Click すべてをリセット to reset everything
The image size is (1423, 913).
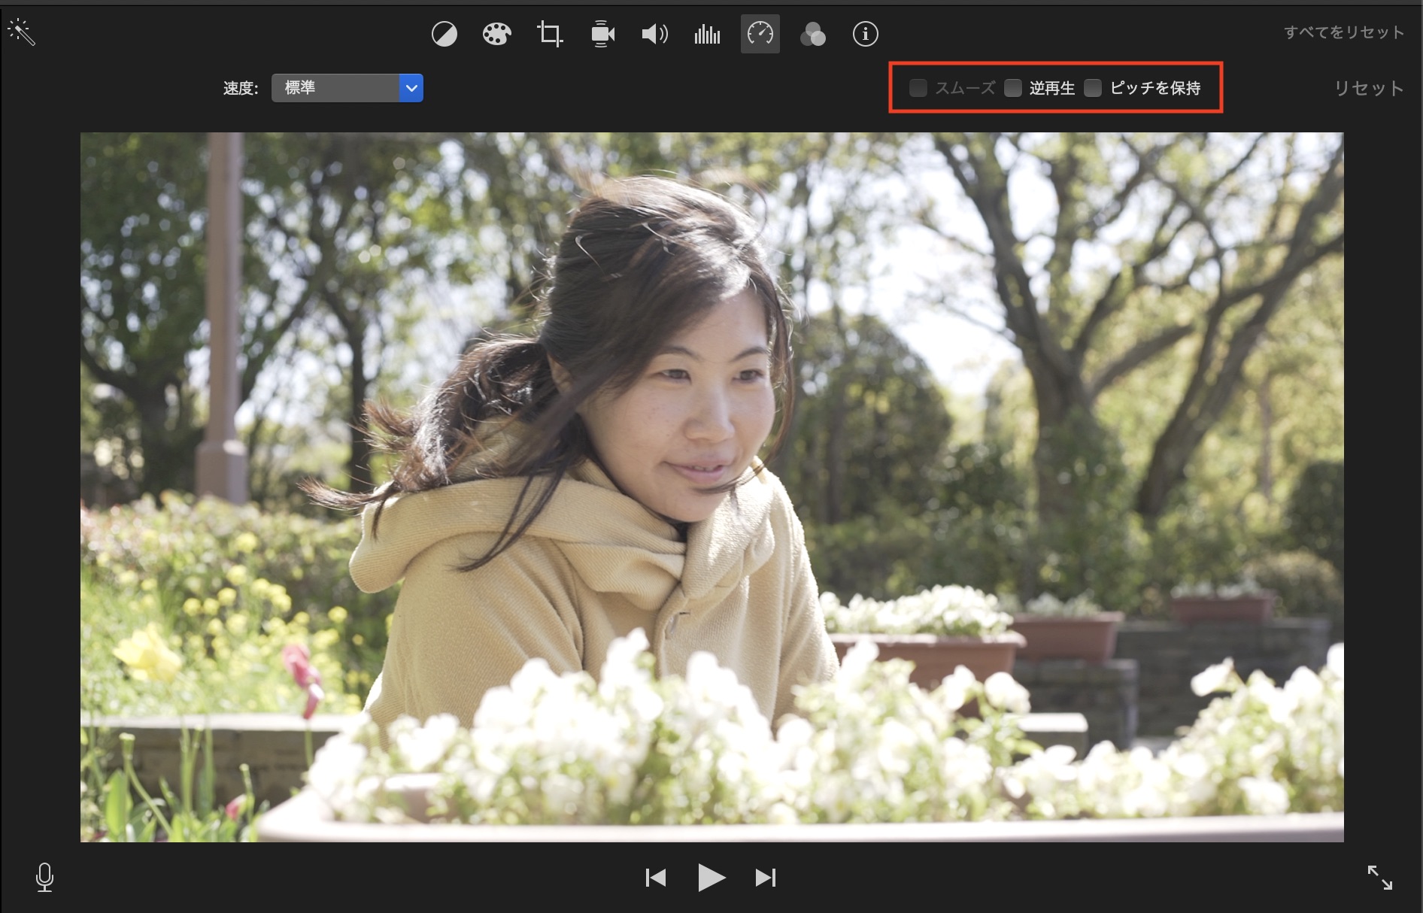pyautogui.click(x=1343, y=32)
